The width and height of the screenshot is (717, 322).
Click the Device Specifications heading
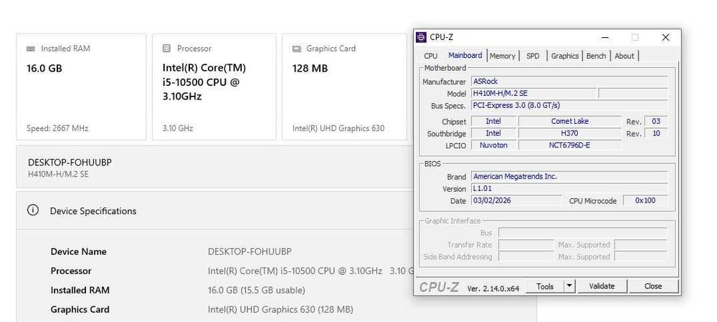pos(93,211)
